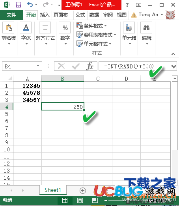Image resolution: width=179 pixels, height=206 pixels.
Task: Open the Insert (插入) ribbon tab
Action: 45,15
